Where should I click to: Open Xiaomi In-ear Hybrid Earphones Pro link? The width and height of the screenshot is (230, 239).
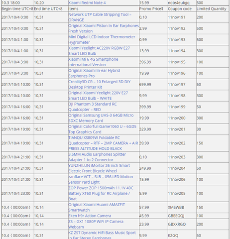tap(94, 73)
